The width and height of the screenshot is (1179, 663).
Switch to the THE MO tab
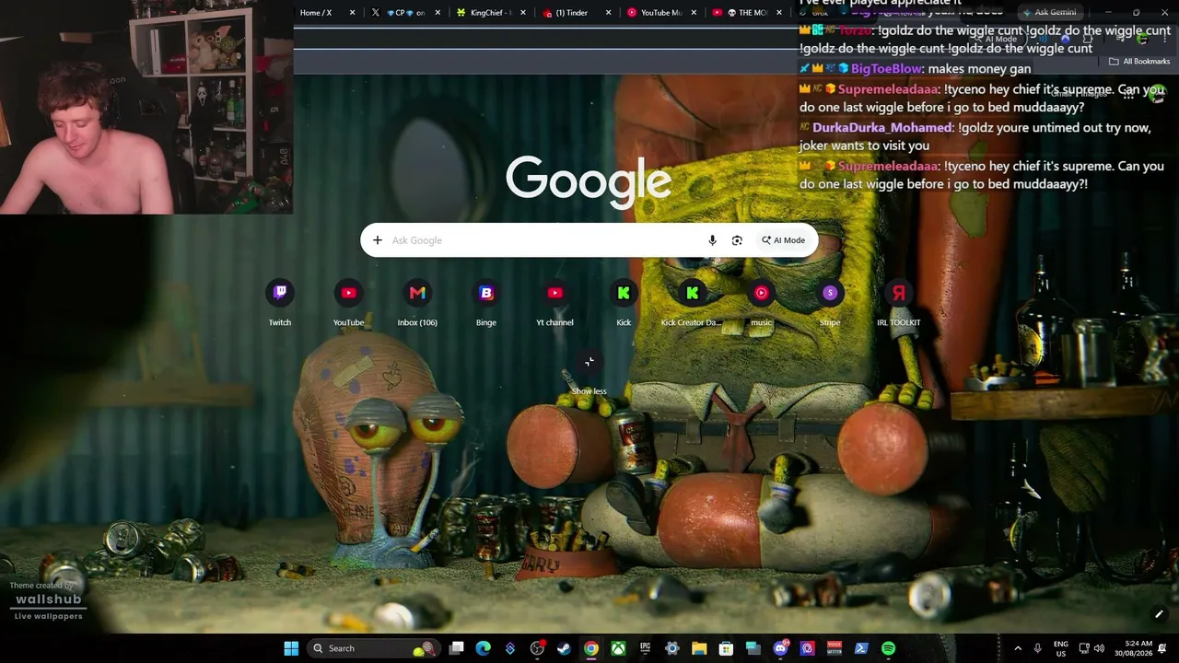(746, 13)
